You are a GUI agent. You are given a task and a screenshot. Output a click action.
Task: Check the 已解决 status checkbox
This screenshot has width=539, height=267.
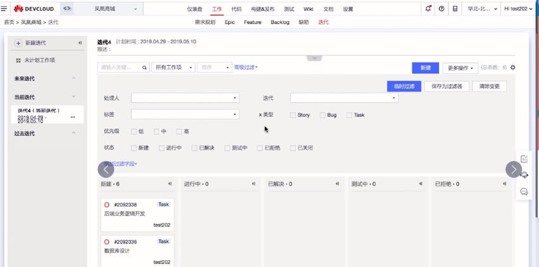click(194, 148)
